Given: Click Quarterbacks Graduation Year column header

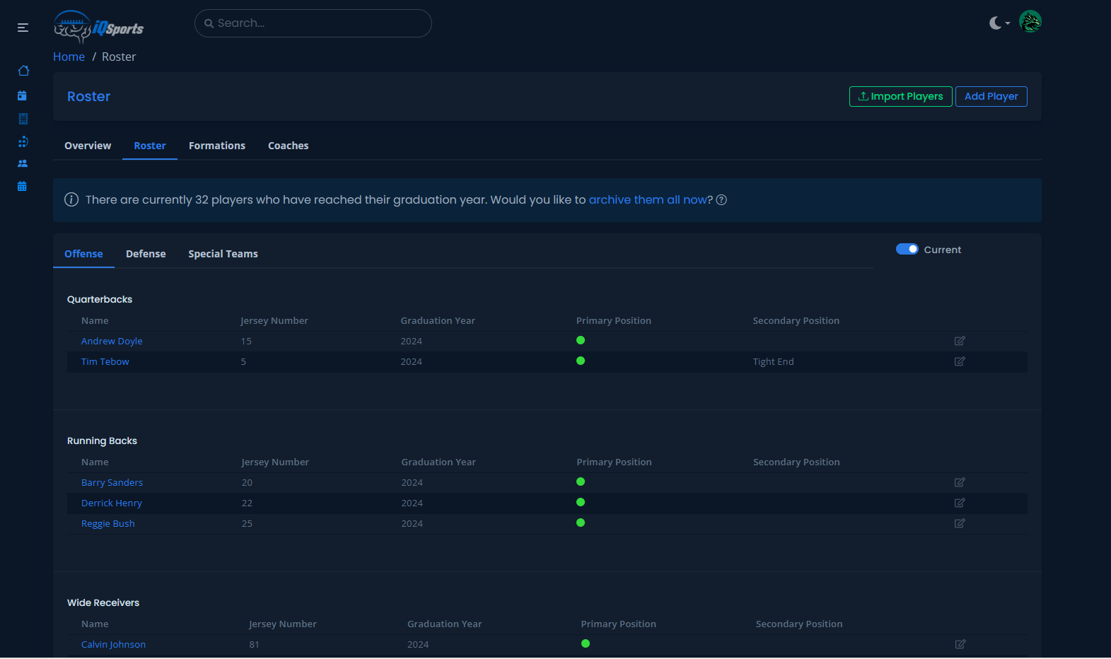Looking at the screenshot, I should pyautogui.click(x=438, y=320).
